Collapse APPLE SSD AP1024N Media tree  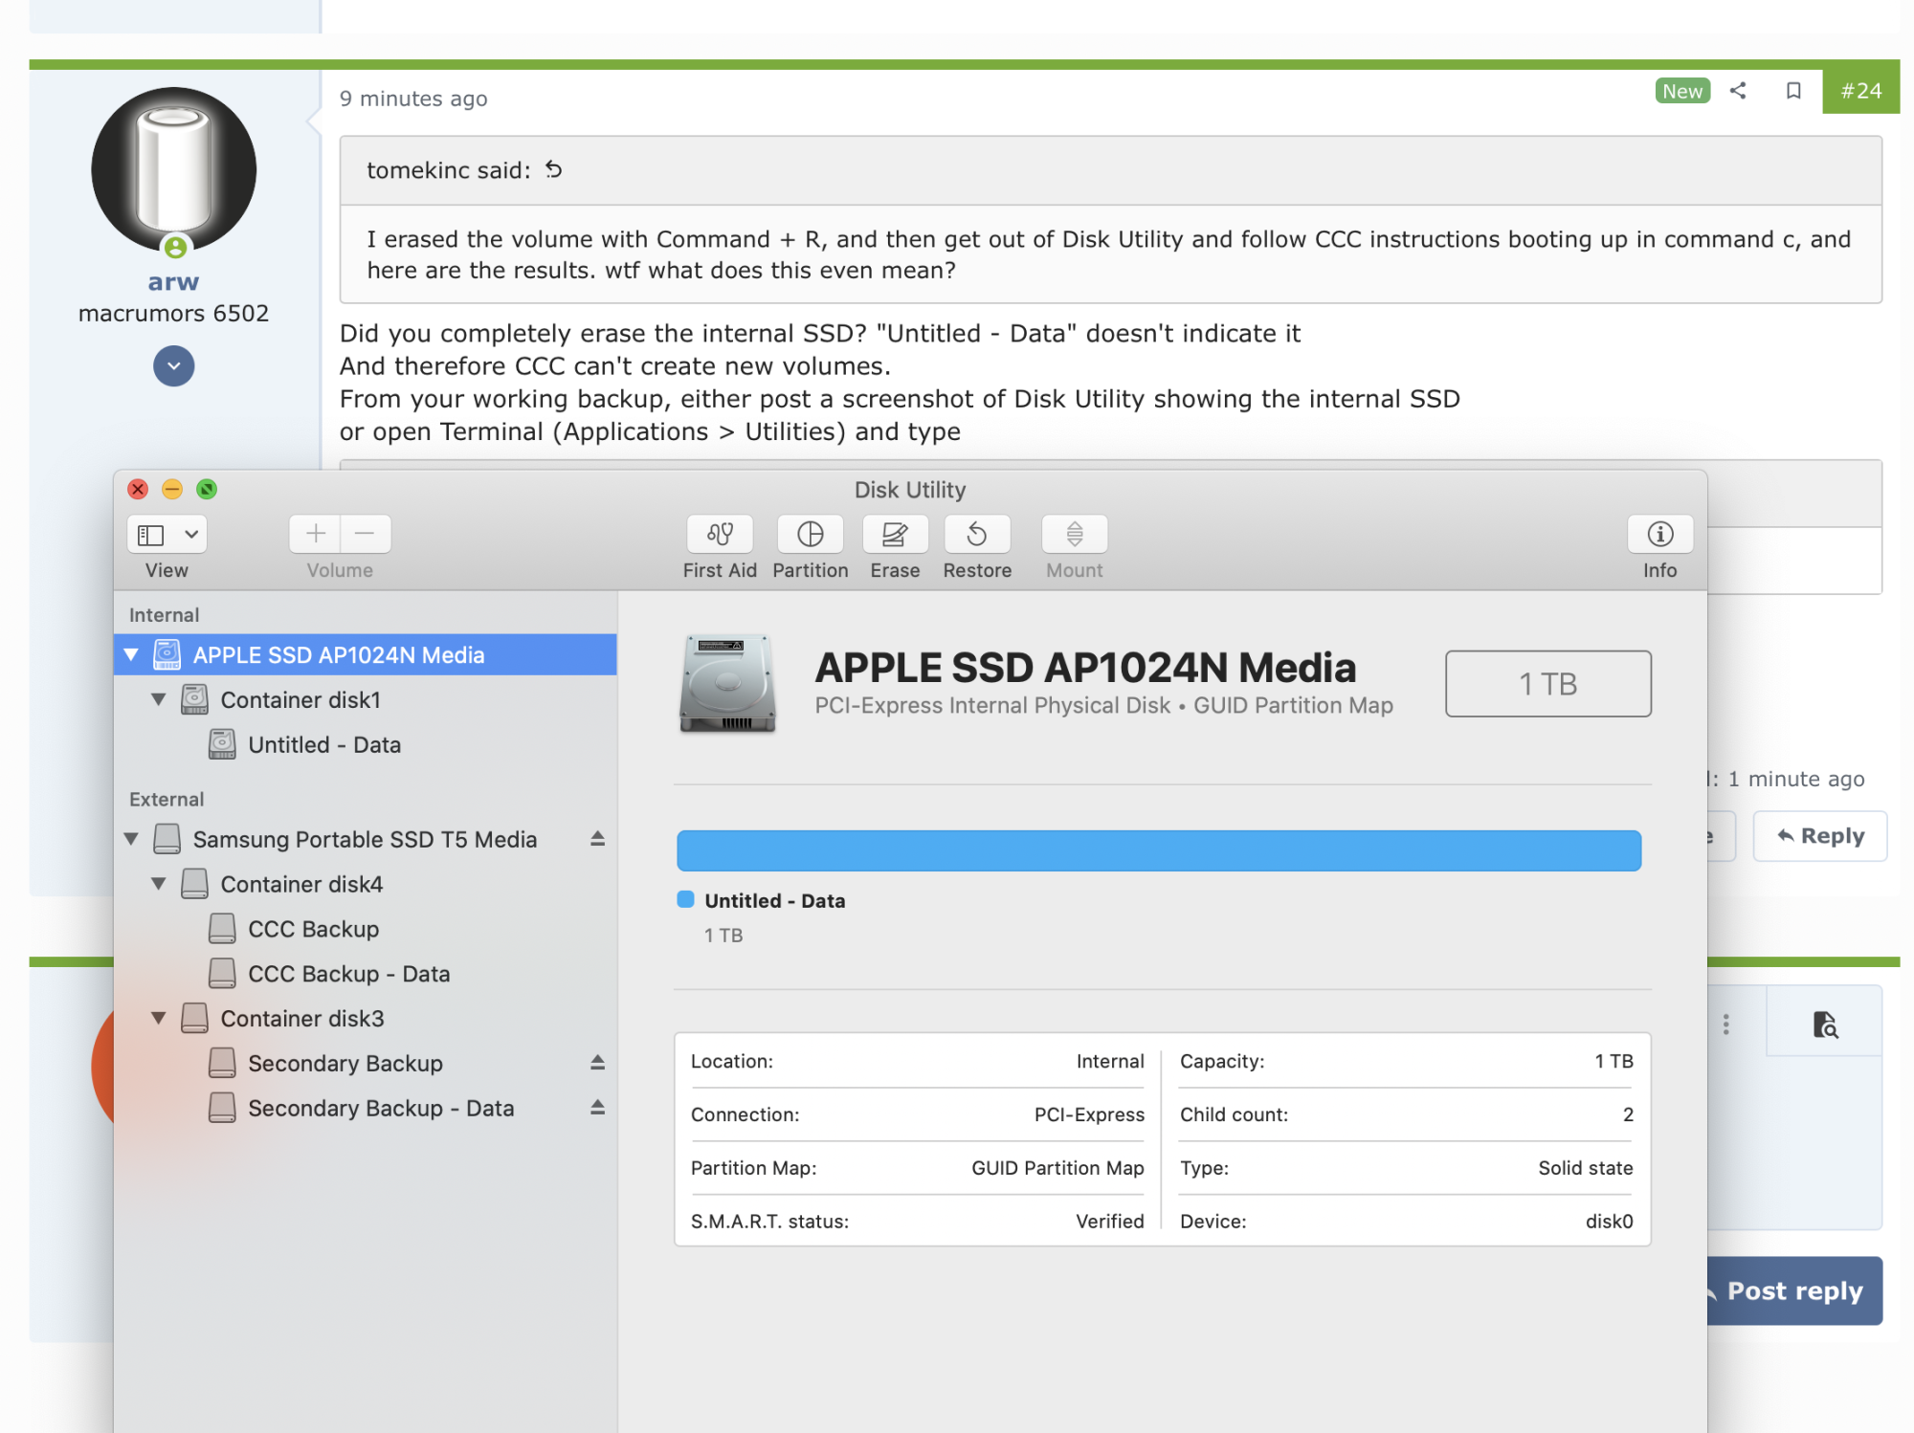pos(132,655)
